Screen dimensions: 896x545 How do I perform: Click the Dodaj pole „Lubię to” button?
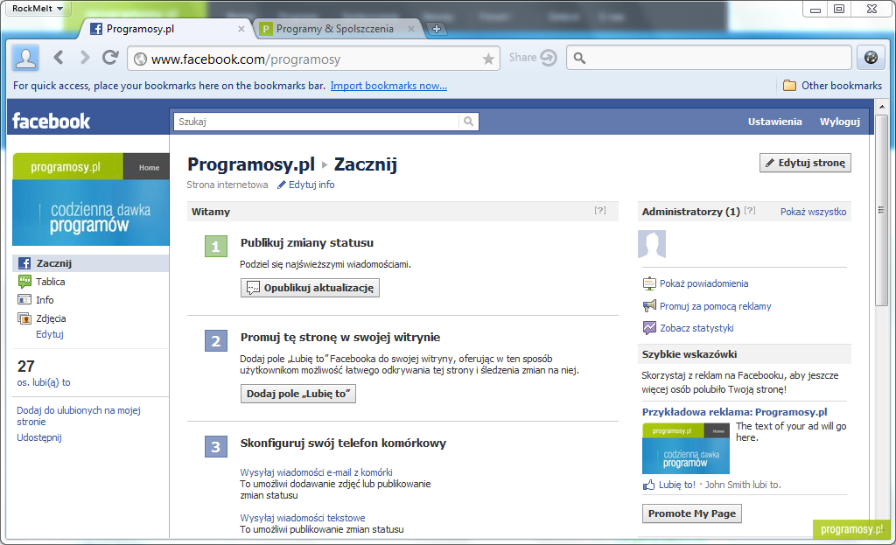coord(298,394)
